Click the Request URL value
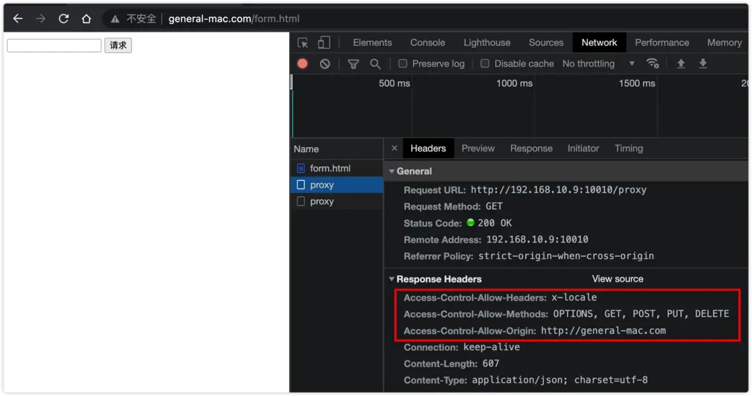This screenshot has height=396, width=752. pos(559,190)
